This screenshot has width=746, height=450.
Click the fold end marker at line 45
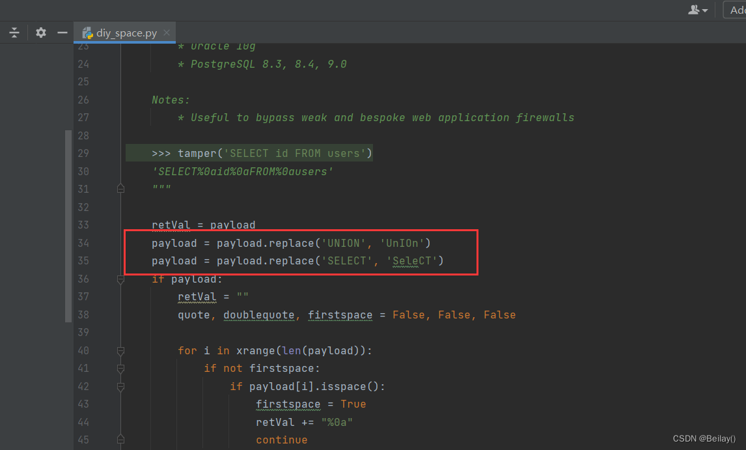pos(121,440)
